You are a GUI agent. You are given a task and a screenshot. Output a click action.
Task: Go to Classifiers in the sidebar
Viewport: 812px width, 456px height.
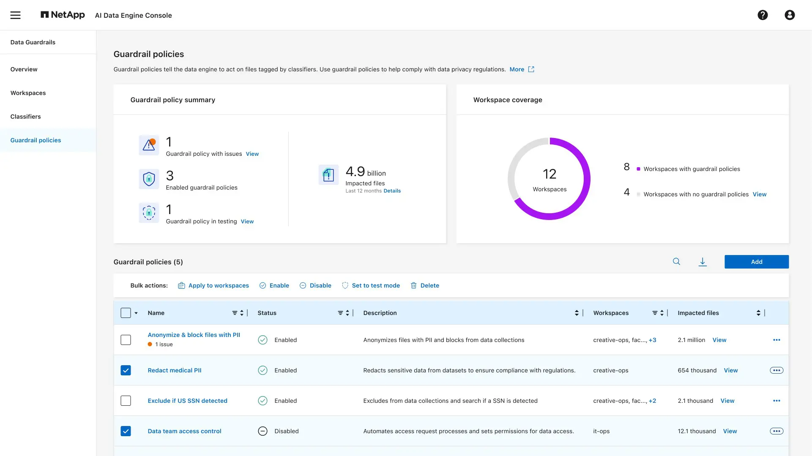pyautogui.click(x=26, y=117)
